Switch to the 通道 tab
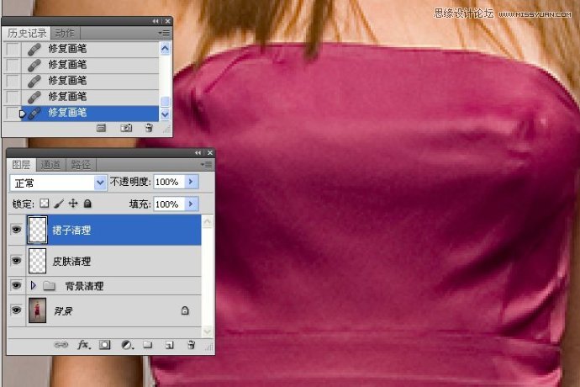The height and width of the screenshot is (387, 580). click(50, 165)
